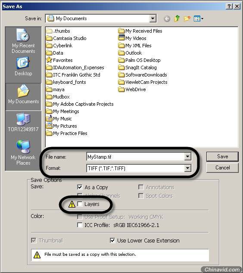
Task: Uncheck the As a Copy checkbox
Action: (80, 187)
